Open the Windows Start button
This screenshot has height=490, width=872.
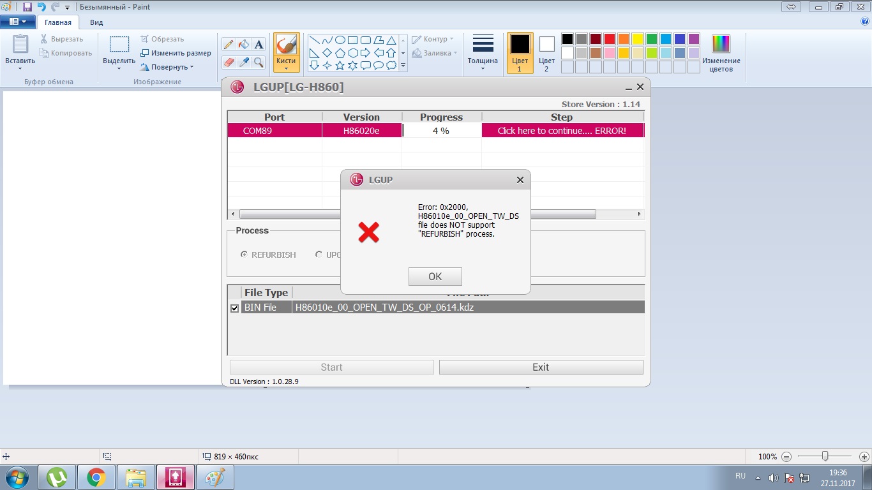coord(17,477)
